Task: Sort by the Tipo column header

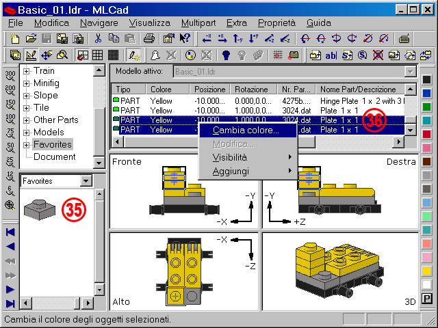Action: [129, 90]
